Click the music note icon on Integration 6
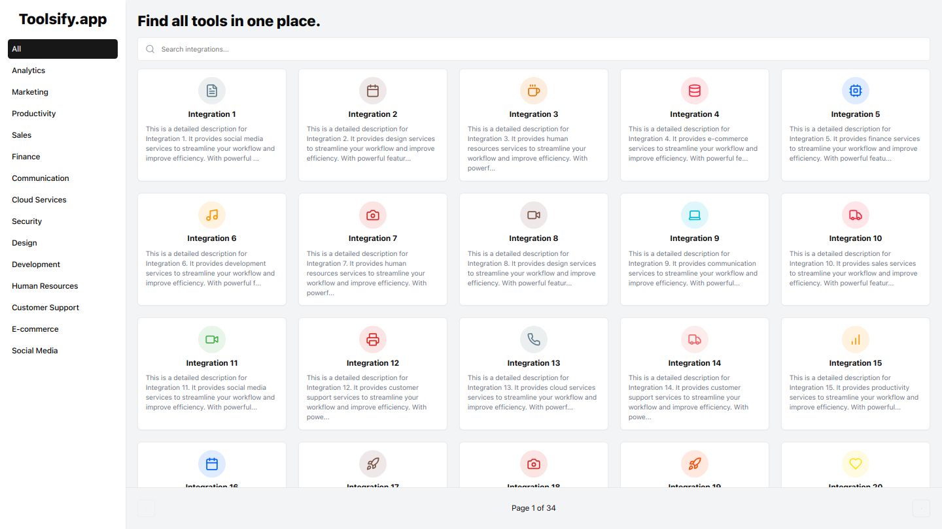The image size is (942, 529). point(212,215)
